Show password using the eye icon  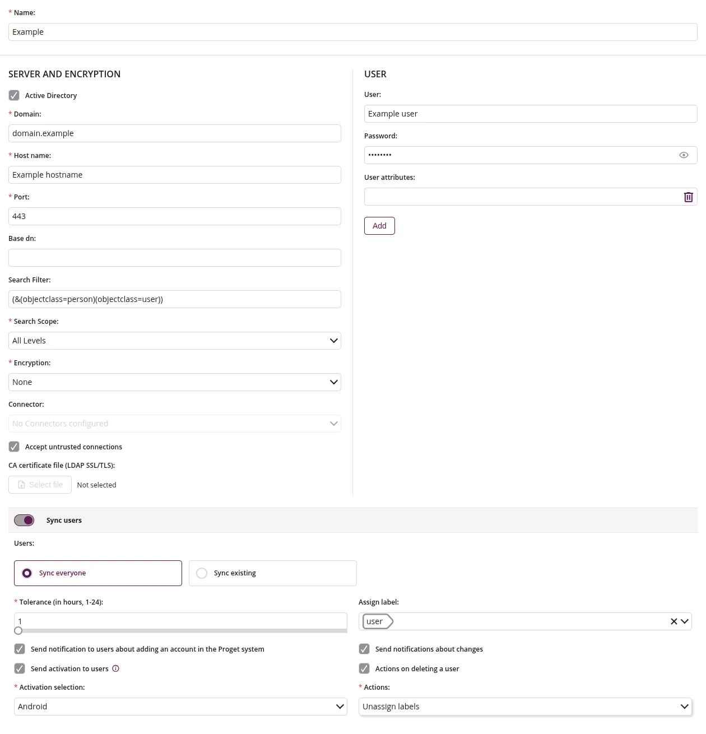tap(684, 155)
